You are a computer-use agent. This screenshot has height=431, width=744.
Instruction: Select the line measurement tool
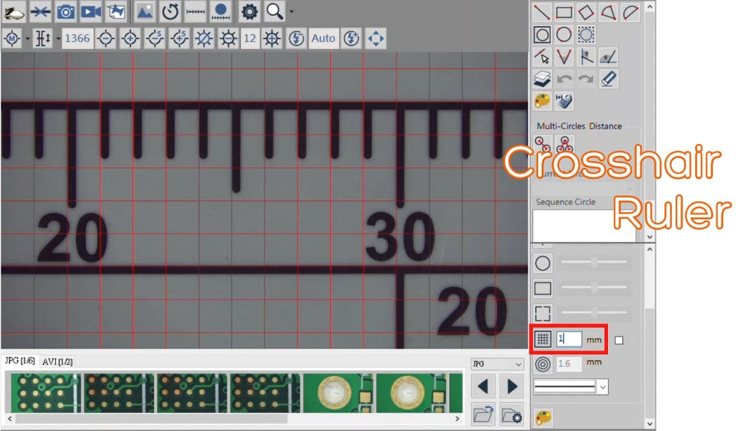[543, 12]
